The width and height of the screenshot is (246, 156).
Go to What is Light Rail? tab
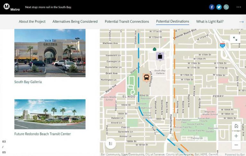[x=210, y=21]
